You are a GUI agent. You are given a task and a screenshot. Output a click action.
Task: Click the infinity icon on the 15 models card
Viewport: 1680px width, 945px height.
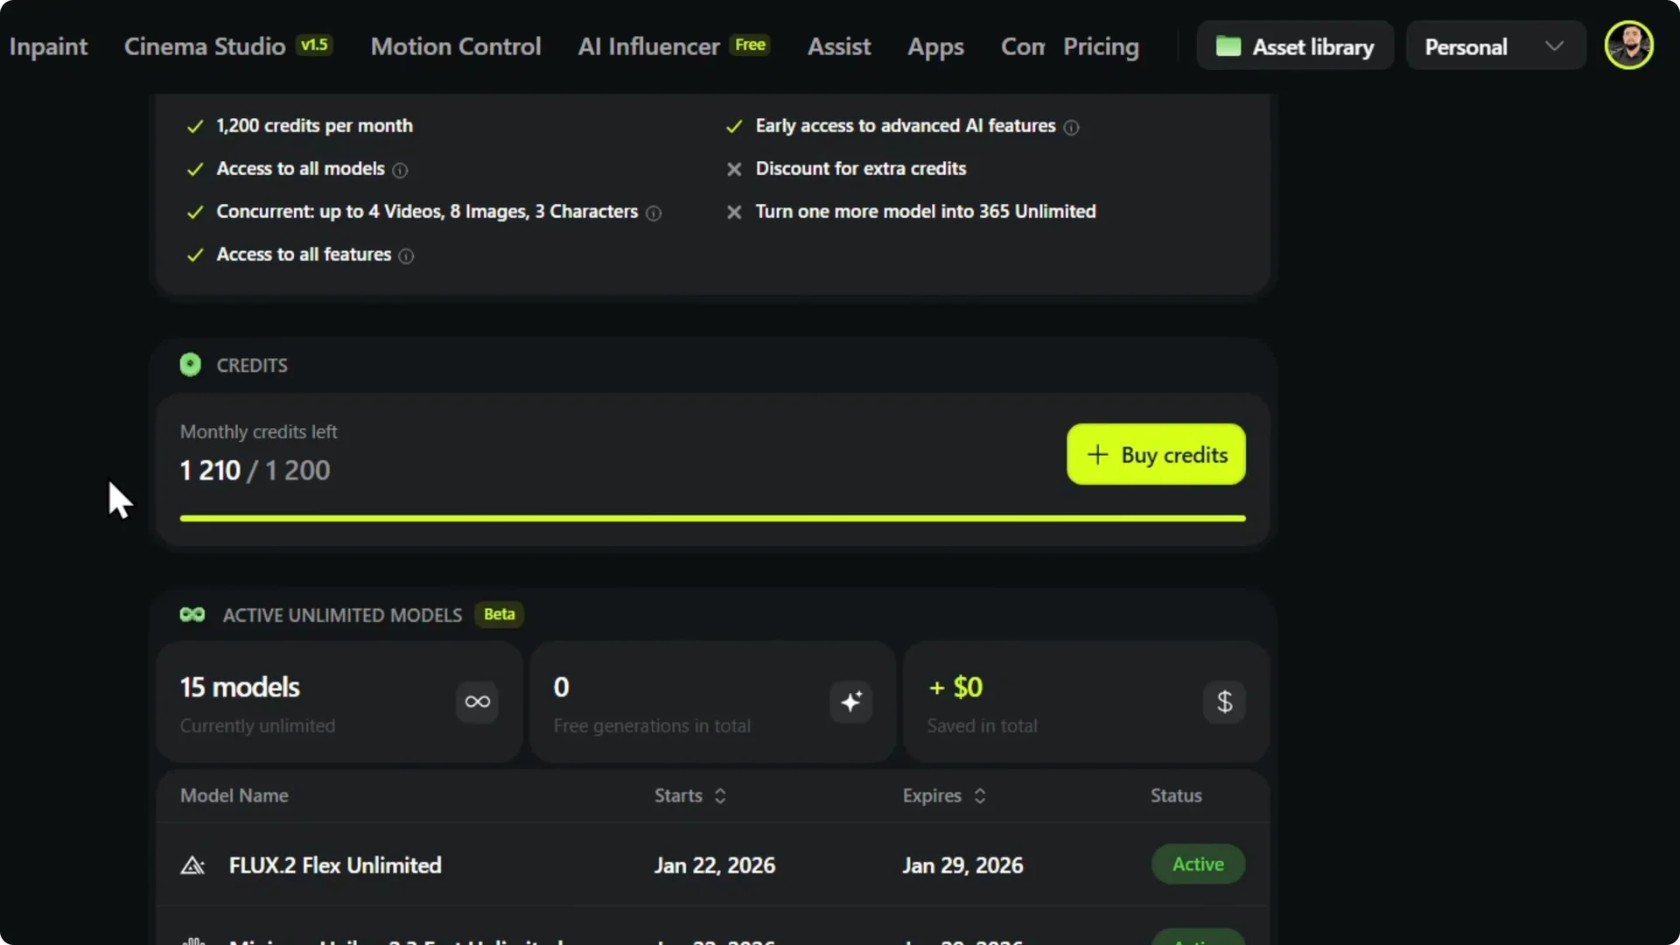point(476,702)
